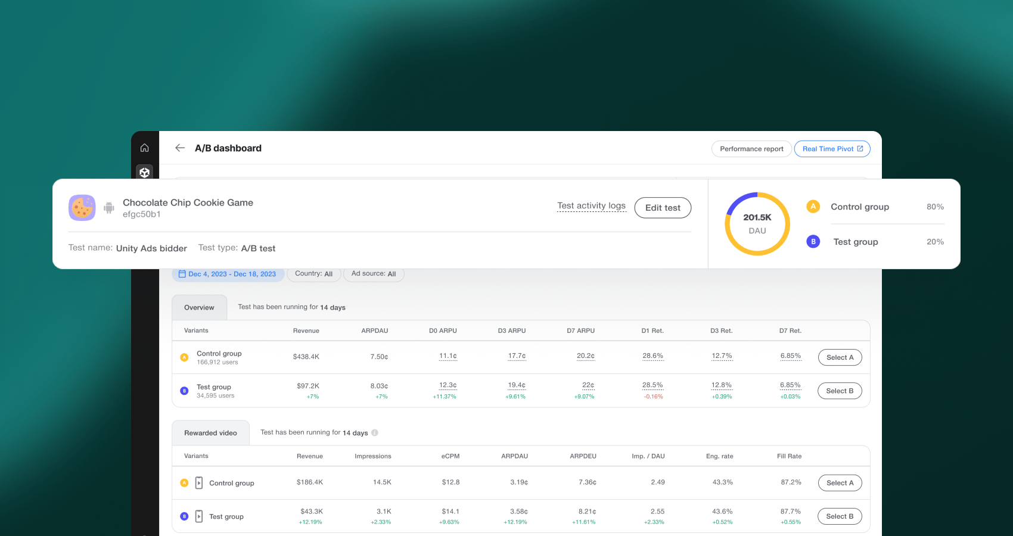Viewport: 1013px width, 536px height.
Task: Click the Performance report button
Action: 751,148
